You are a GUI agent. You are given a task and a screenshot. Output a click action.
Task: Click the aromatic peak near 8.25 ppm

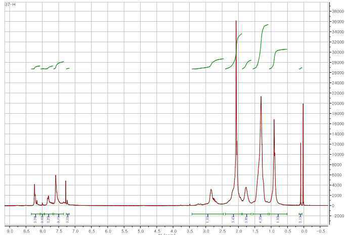(34, 185)
